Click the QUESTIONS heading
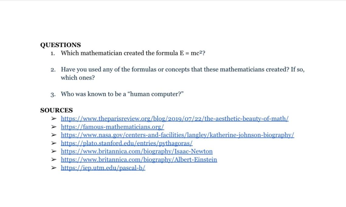 pyautogui.click(x=61, y=45)
